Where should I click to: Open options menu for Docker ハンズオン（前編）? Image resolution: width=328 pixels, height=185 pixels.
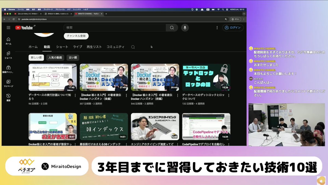click(178, 96)
